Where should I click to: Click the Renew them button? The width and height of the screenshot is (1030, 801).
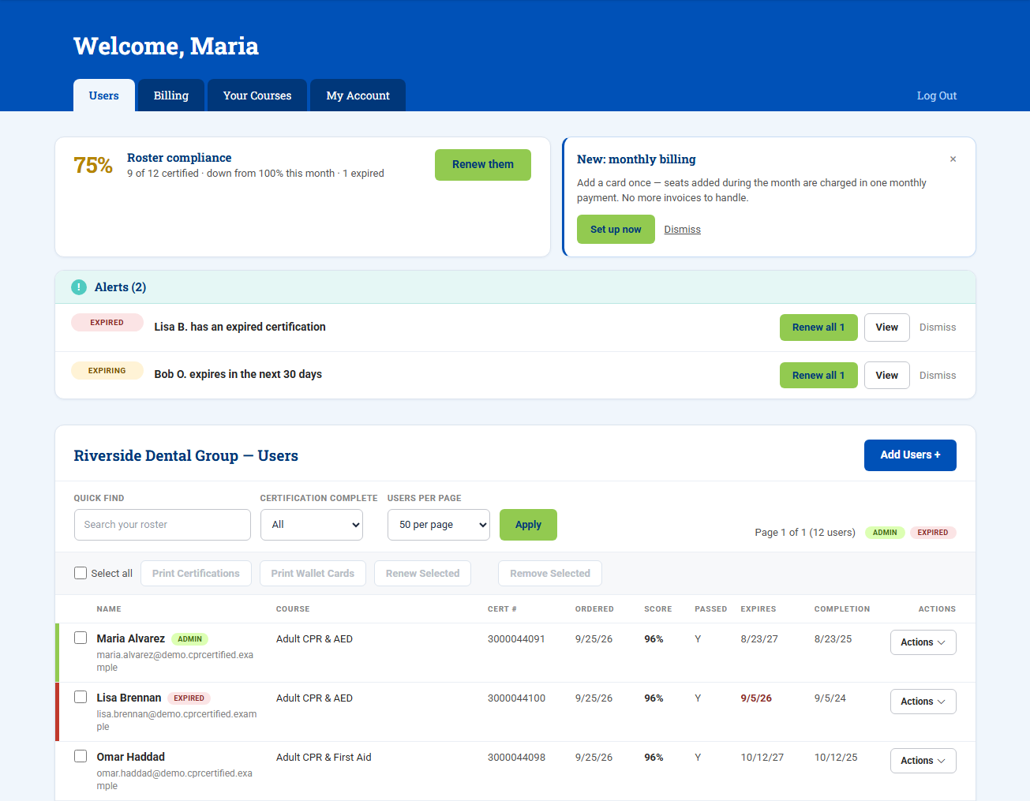coord(483,165)
